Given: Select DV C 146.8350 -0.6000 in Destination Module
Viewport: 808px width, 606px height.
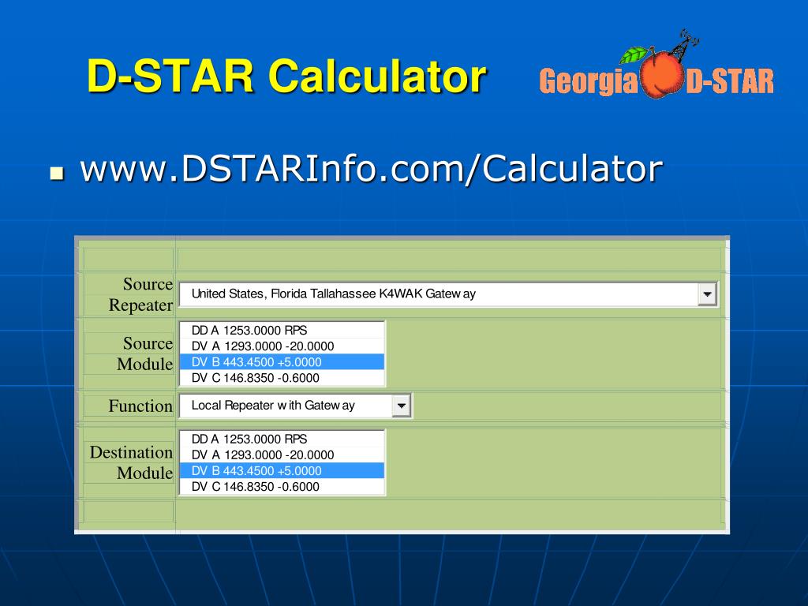Looking at the screenshot, I should (282, 487).
